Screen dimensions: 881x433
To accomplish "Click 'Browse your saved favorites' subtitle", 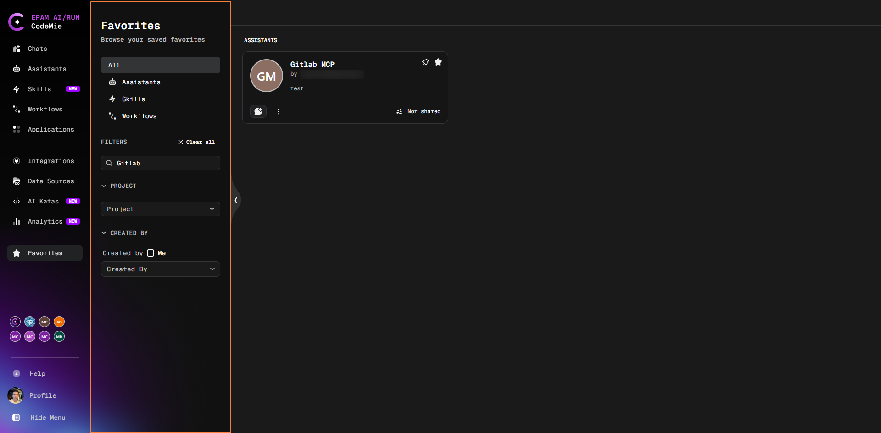I will [x=153, y=40].
